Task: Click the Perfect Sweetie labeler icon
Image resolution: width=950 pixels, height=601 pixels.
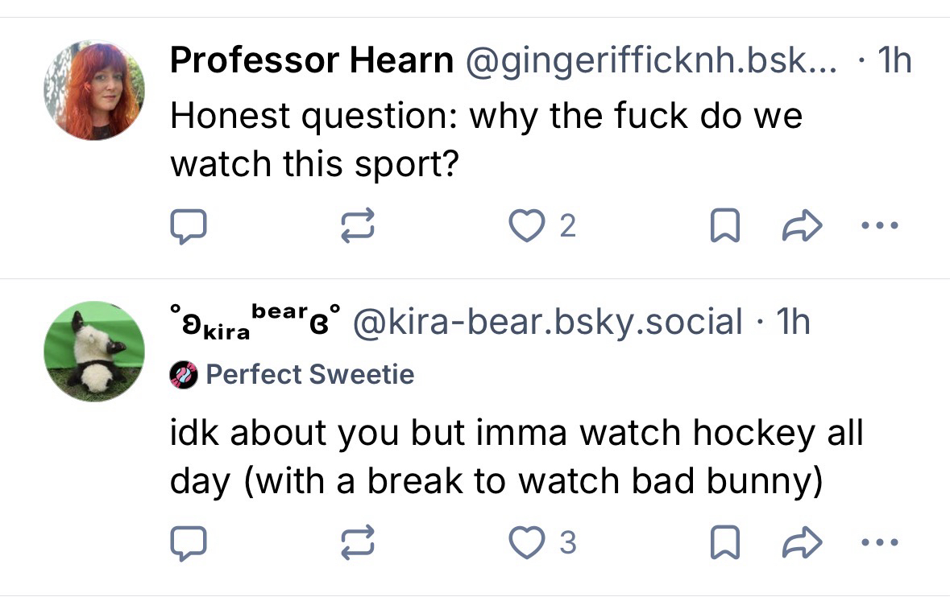Action: point(184,375)
